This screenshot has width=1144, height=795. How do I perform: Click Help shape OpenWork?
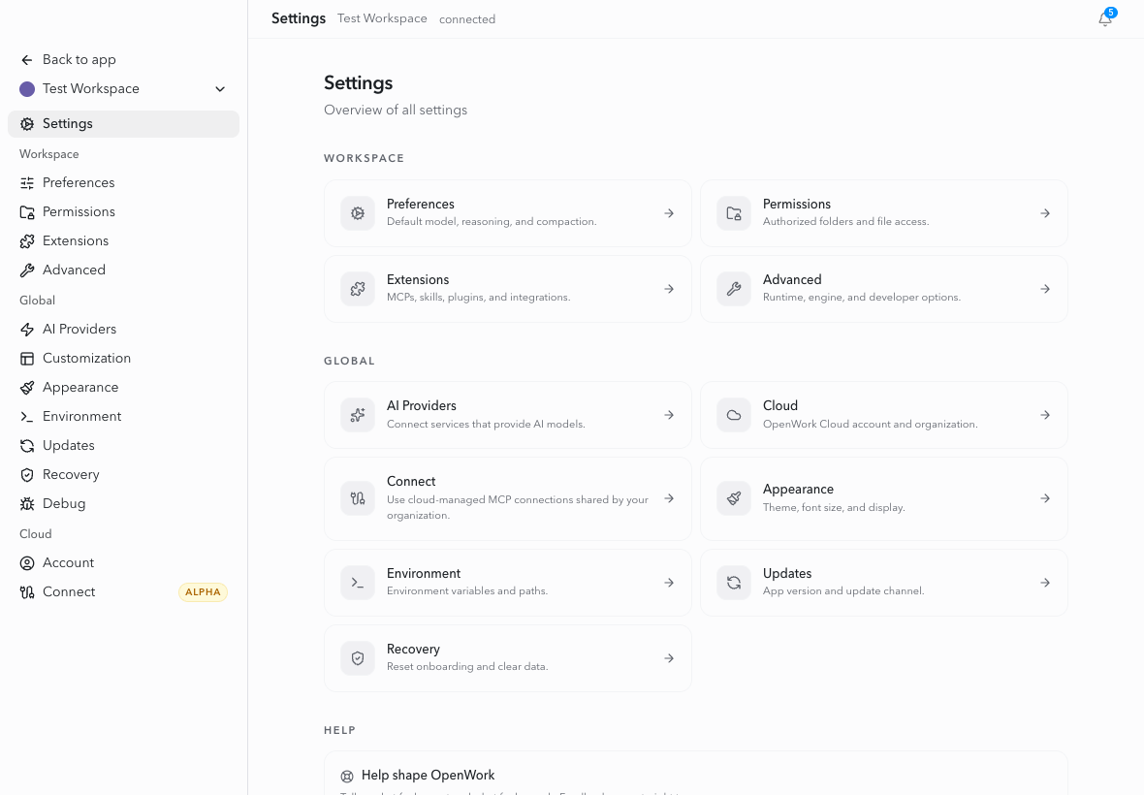tap(428, 776)
